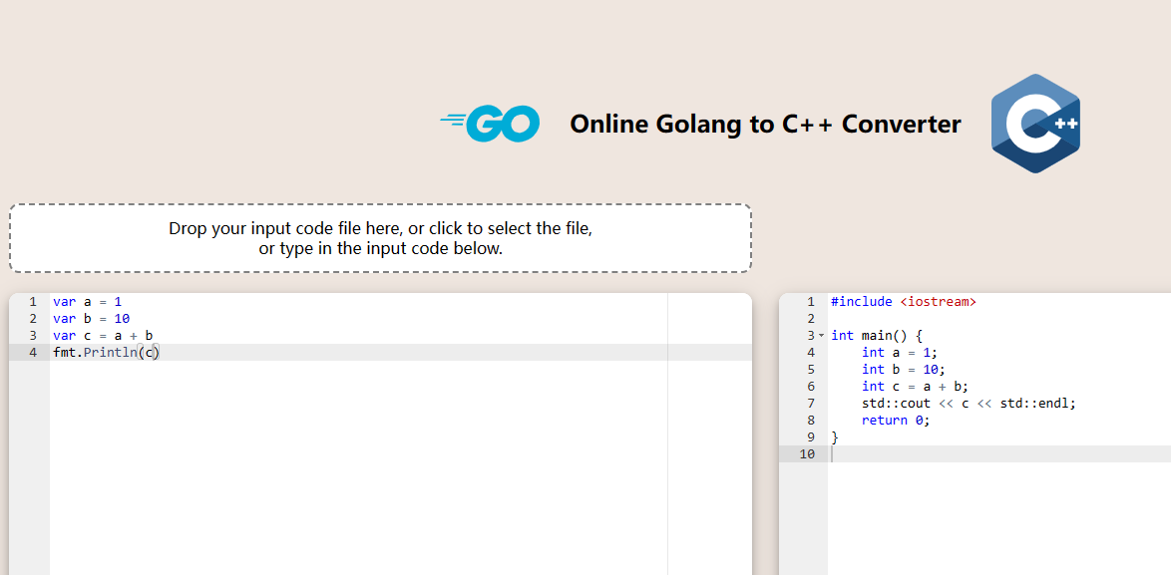Click output line 'int main() {'
The width and height of the screenshot is (1171, 575).
[877, 336]
